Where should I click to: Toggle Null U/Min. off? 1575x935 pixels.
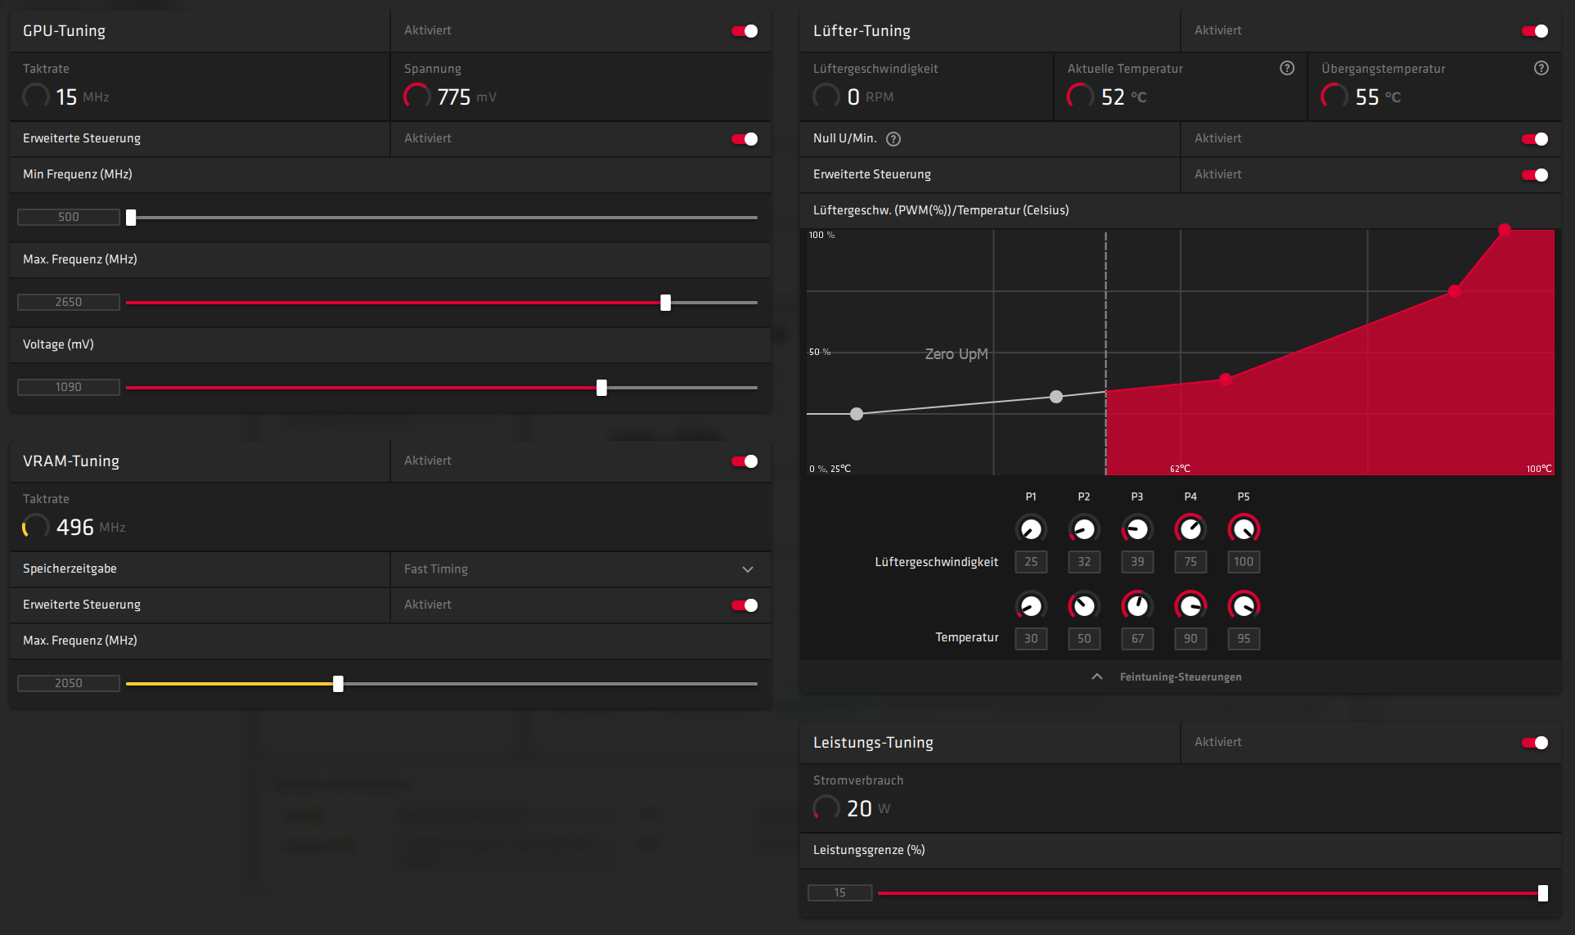[1535, 139]
